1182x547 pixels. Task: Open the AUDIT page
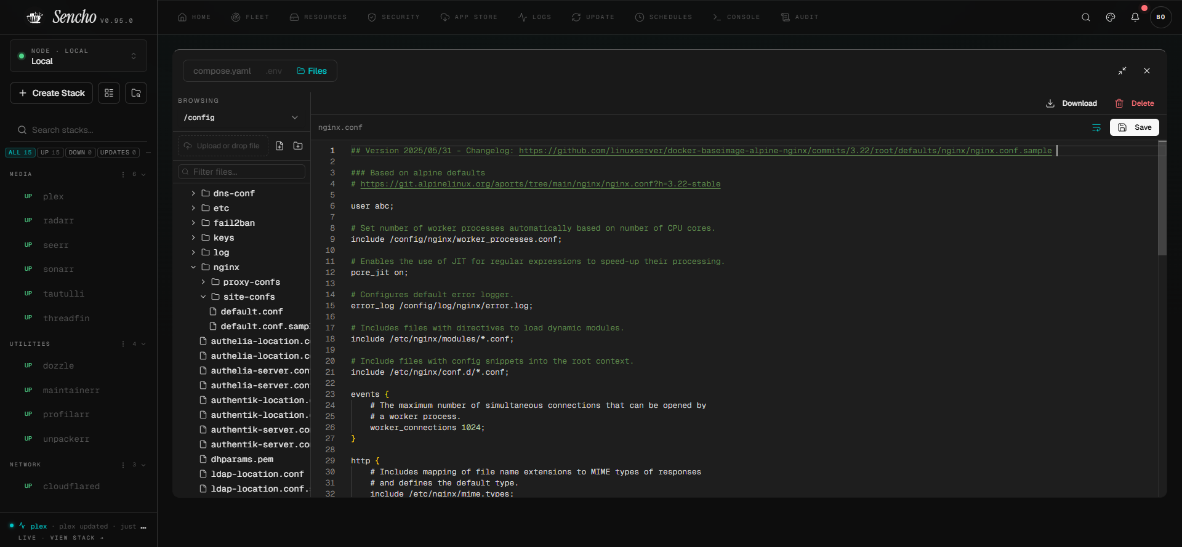799,17
